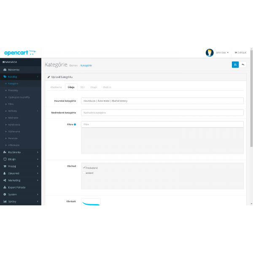Viewport: 253px width, 253px height.
Task: Expand the Rozšírenia menu chevron
Action: coord(38,152)
